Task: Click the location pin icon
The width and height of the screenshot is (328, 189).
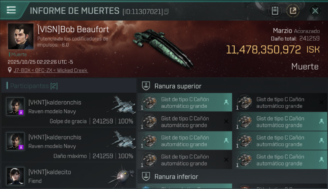Action: tap(10, 70)
